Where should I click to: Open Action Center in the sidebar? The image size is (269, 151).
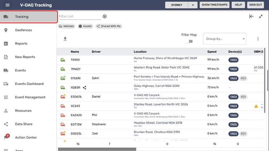[x=29, y=138]
